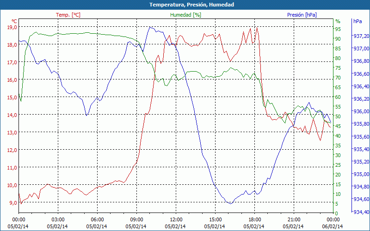Click temperature axis value '17,0'
Image resolution: width=370 pixels, height=231 pixels.
pos(13,62)
